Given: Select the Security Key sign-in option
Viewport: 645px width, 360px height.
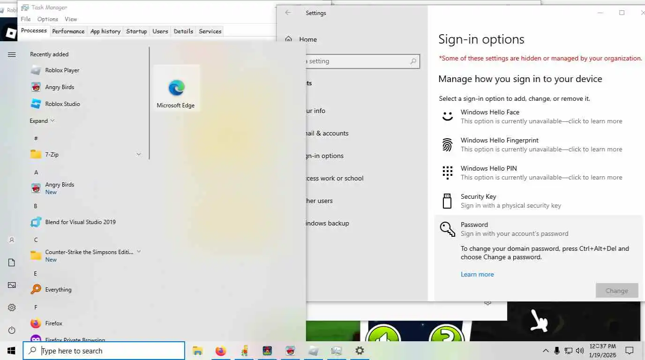Looking at the screenshot, I should coord(539,201).
